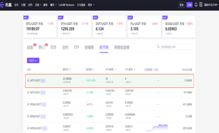Sort by 24h high column arrows
219x133 pixels.
(x=115, y=69)
